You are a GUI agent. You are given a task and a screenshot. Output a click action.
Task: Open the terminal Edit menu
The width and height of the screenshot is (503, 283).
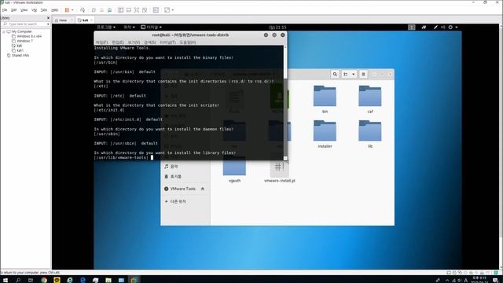(x=118, y=42)
